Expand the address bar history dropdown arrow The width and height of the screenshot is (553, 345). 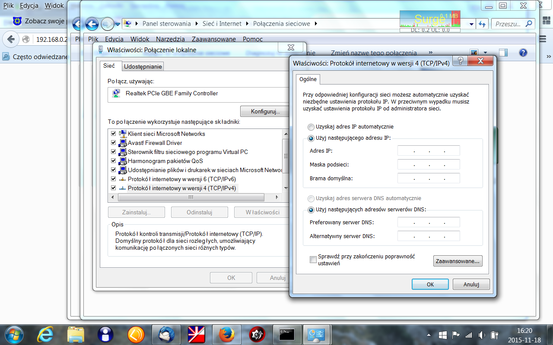click(x=471, y=24)
